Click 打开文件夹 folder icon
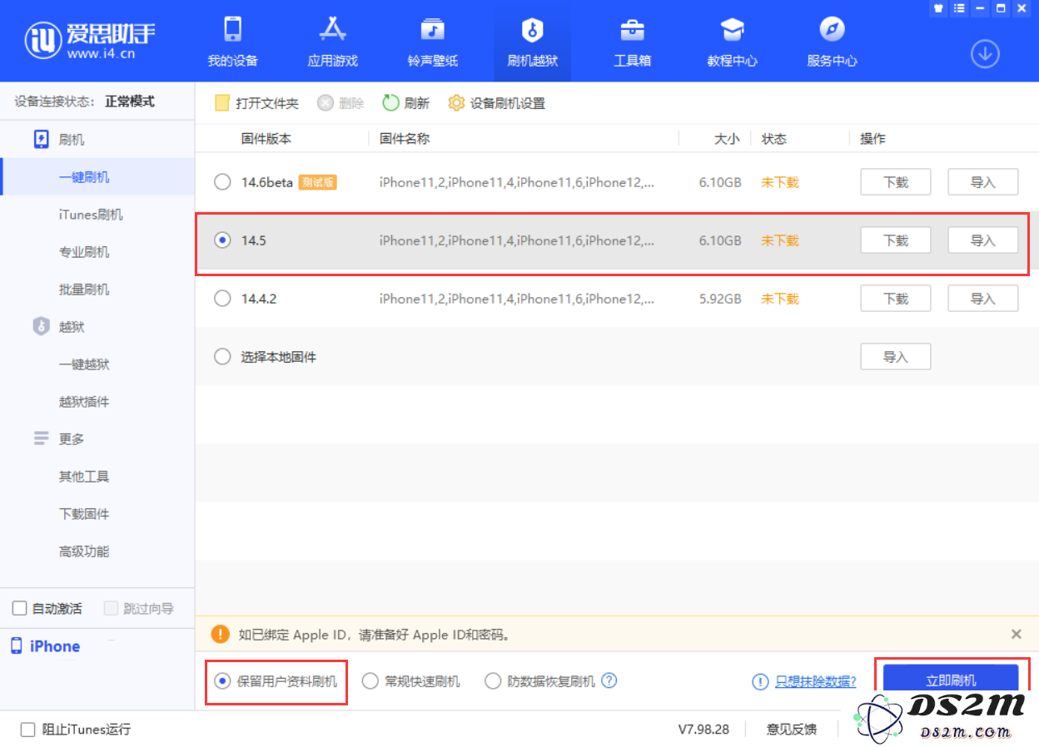 (x=221, y=103)
